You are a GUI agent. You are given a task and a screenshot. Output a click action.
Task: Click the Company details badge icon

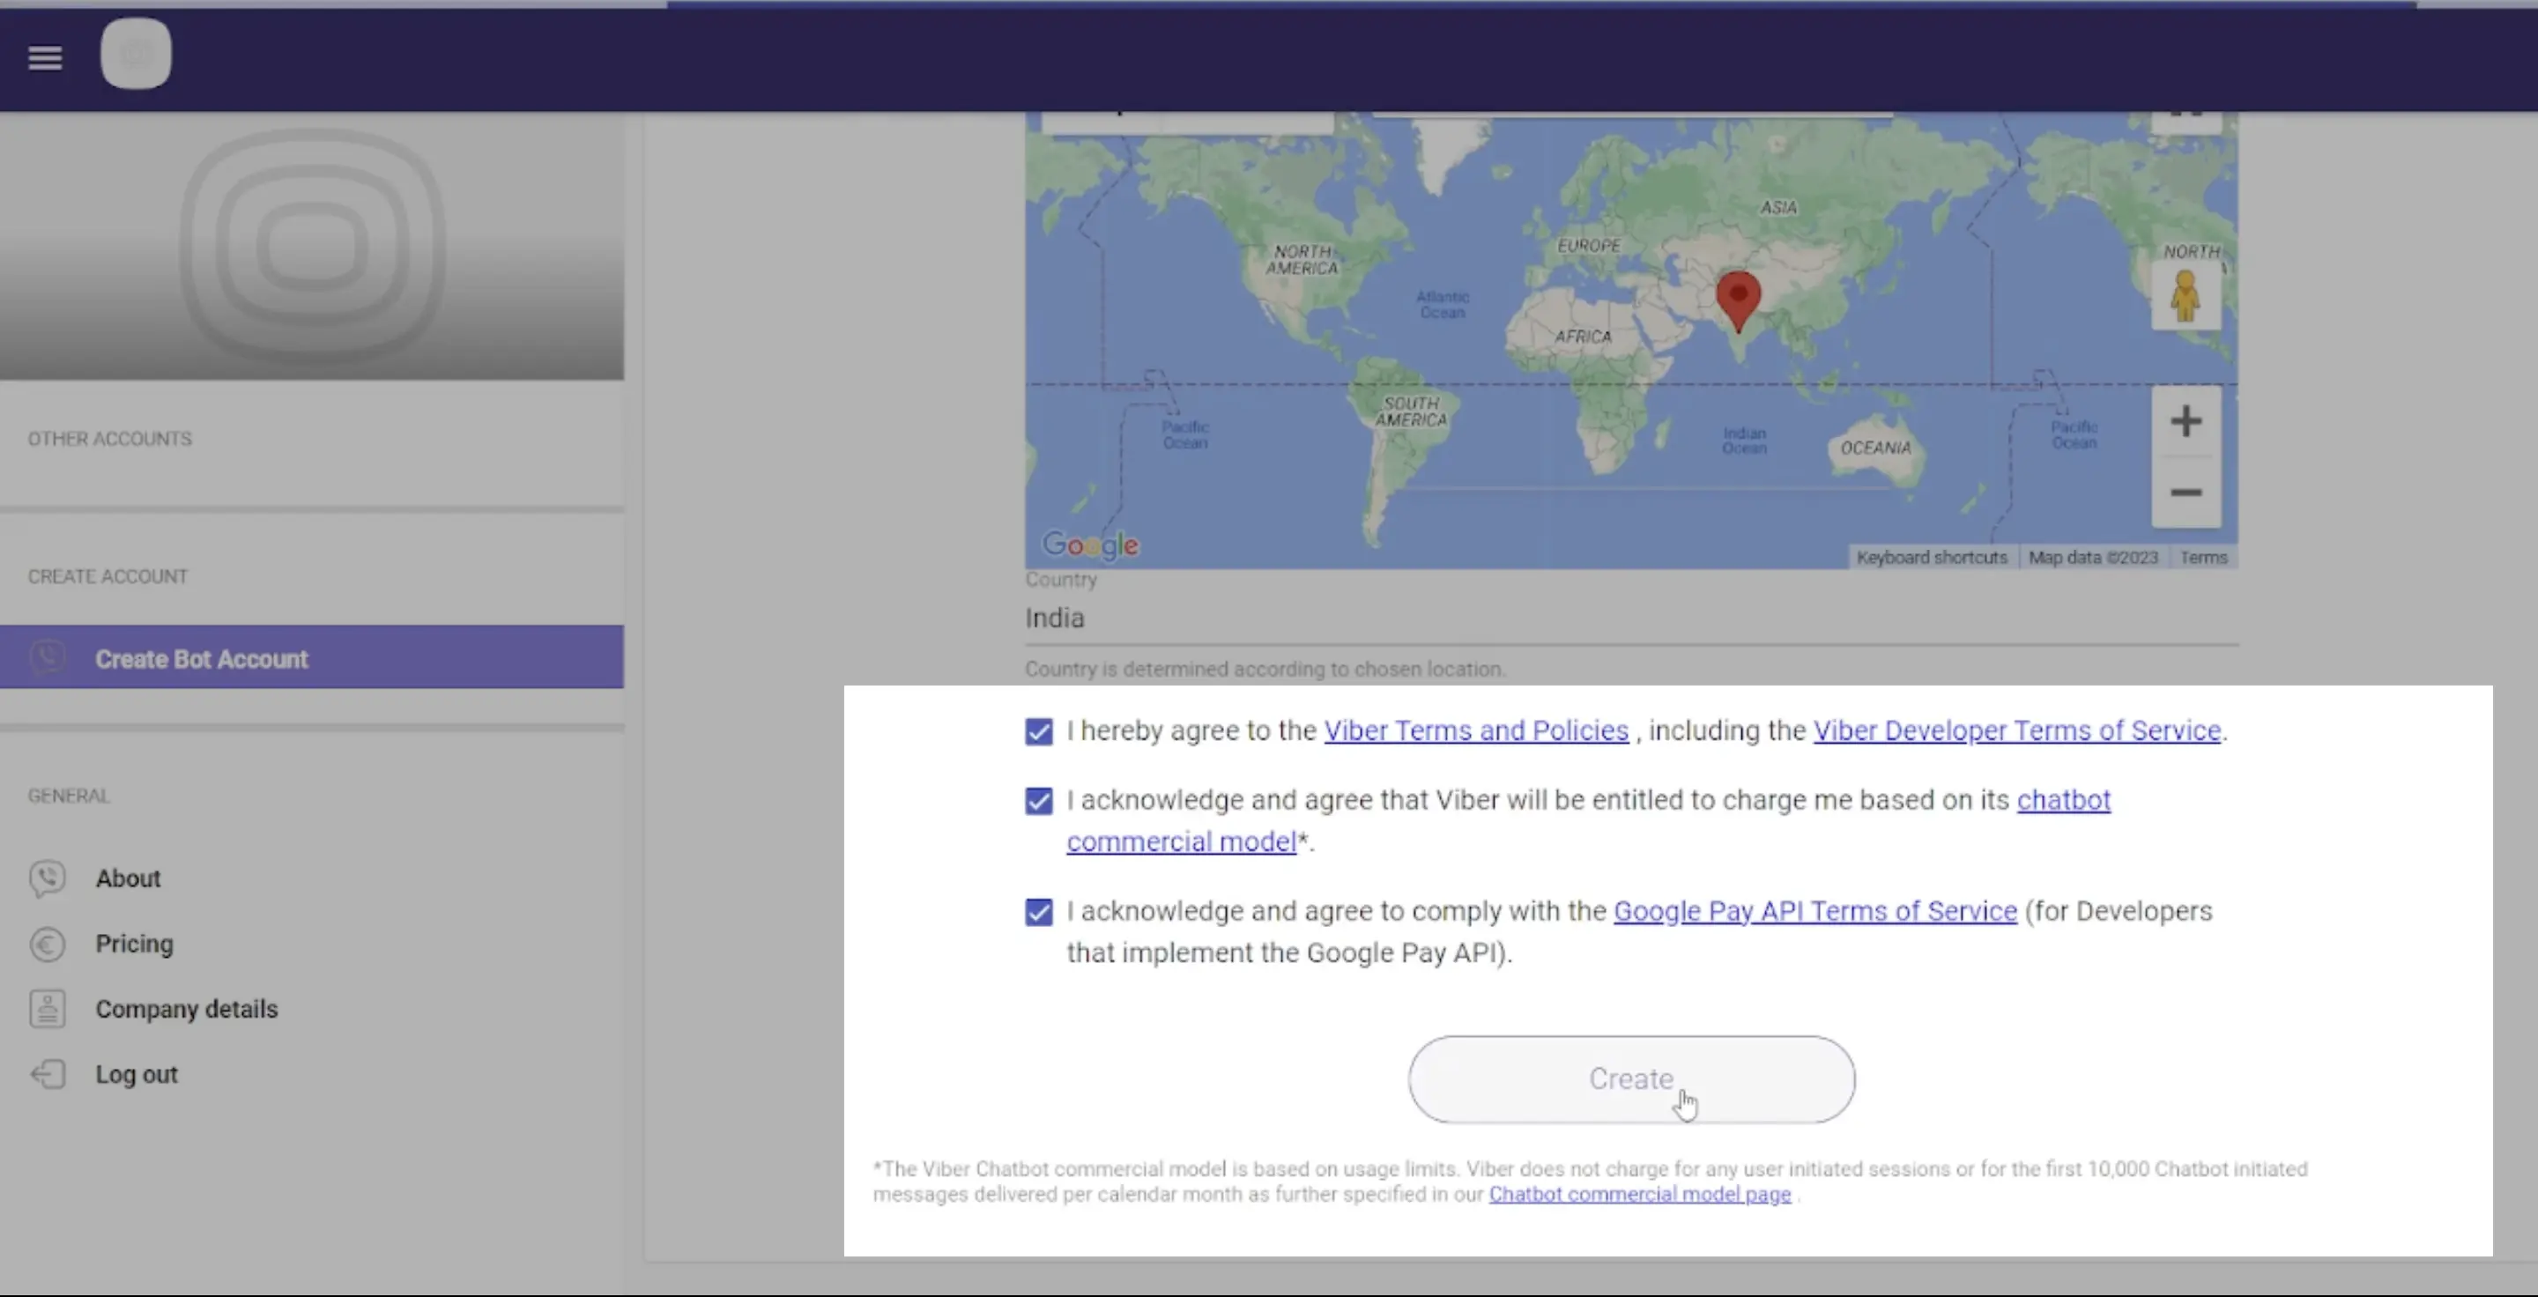click(48, 1010)
